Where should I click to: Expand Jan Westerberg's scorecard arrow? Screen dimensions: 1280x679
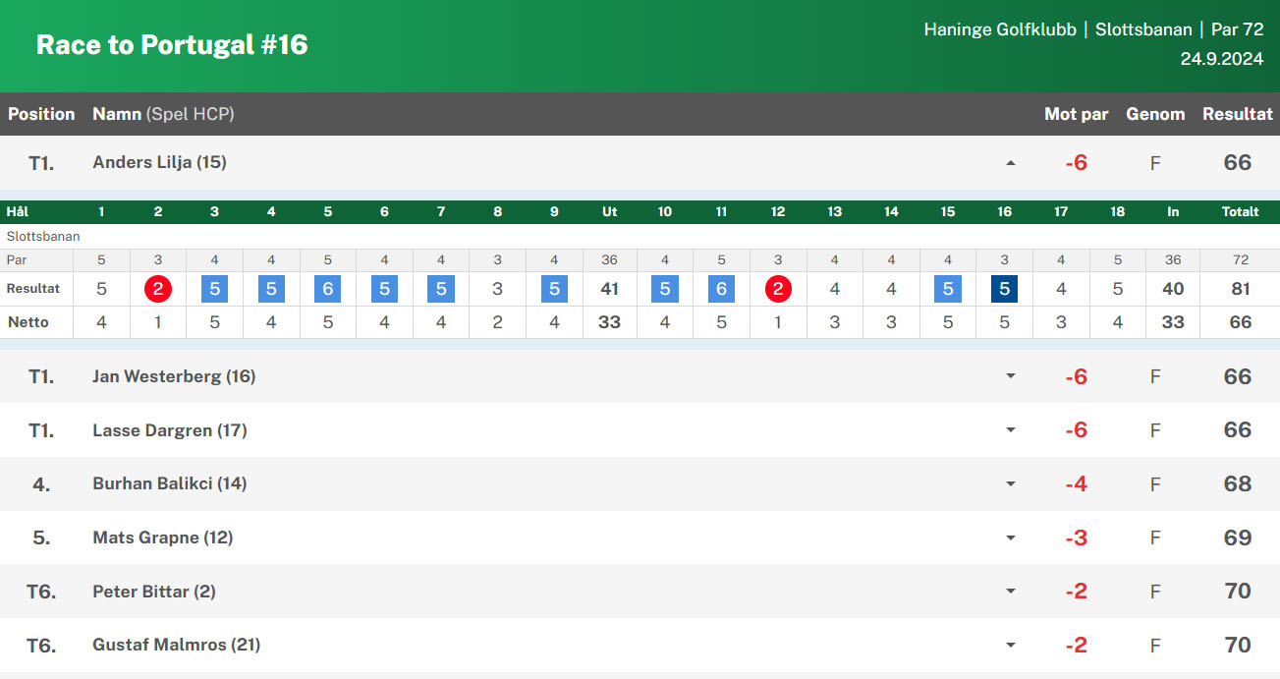(x=1010, y=376)
